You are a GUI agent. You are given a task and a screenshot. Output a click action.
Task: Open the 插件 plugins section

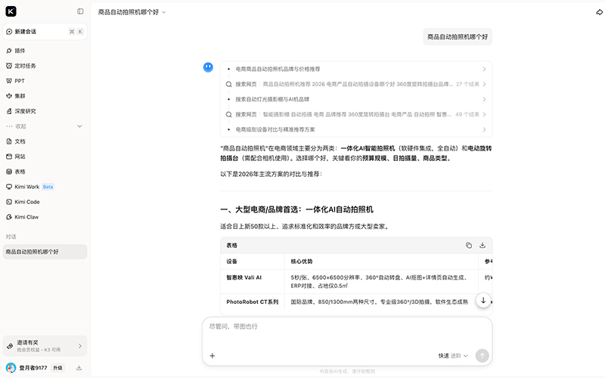click(45, 51)
